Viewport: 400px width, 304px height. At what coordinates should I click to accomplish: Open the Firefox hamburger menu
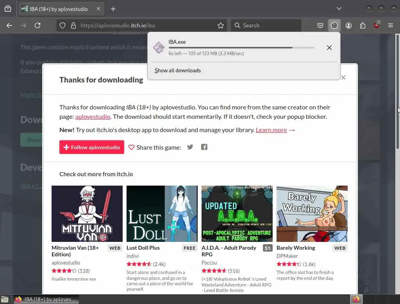pos(391,25)
